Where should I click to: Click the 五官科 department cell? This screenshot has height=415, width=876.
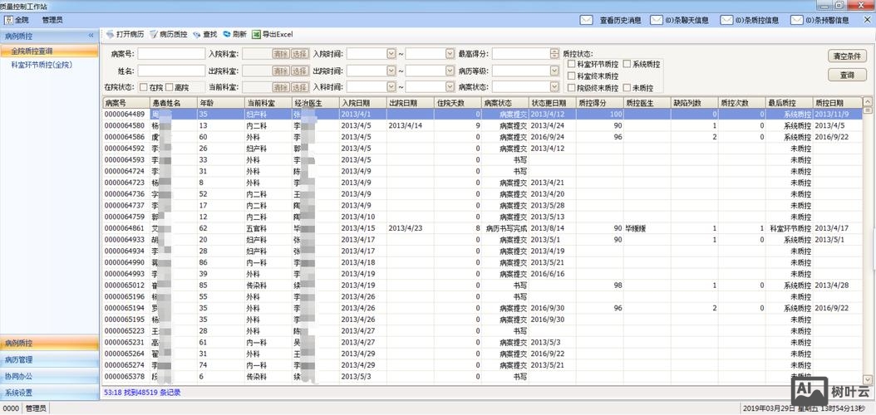268,228
